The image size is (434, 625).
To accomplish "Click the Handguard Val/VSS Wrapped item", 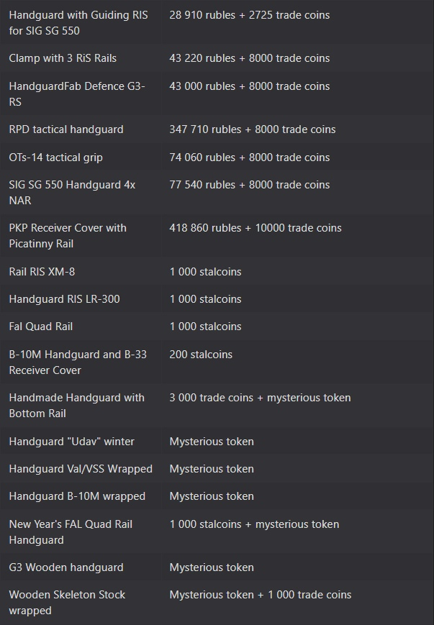I will pyautogui.click(x=81, y=469).
